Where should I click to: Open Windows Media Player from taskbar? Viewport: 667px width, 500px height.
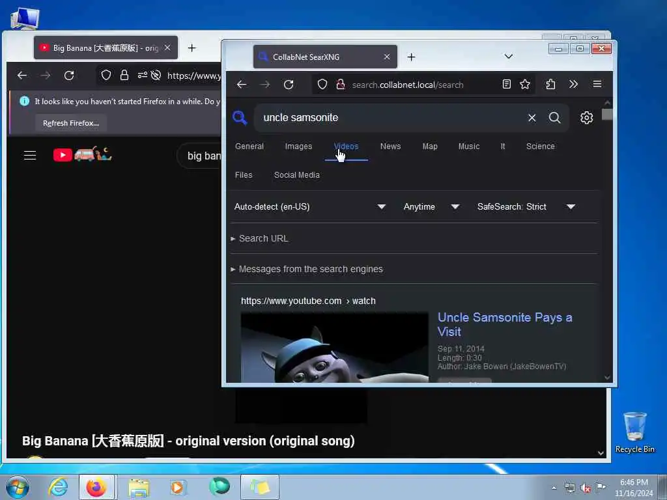[178, 487]
